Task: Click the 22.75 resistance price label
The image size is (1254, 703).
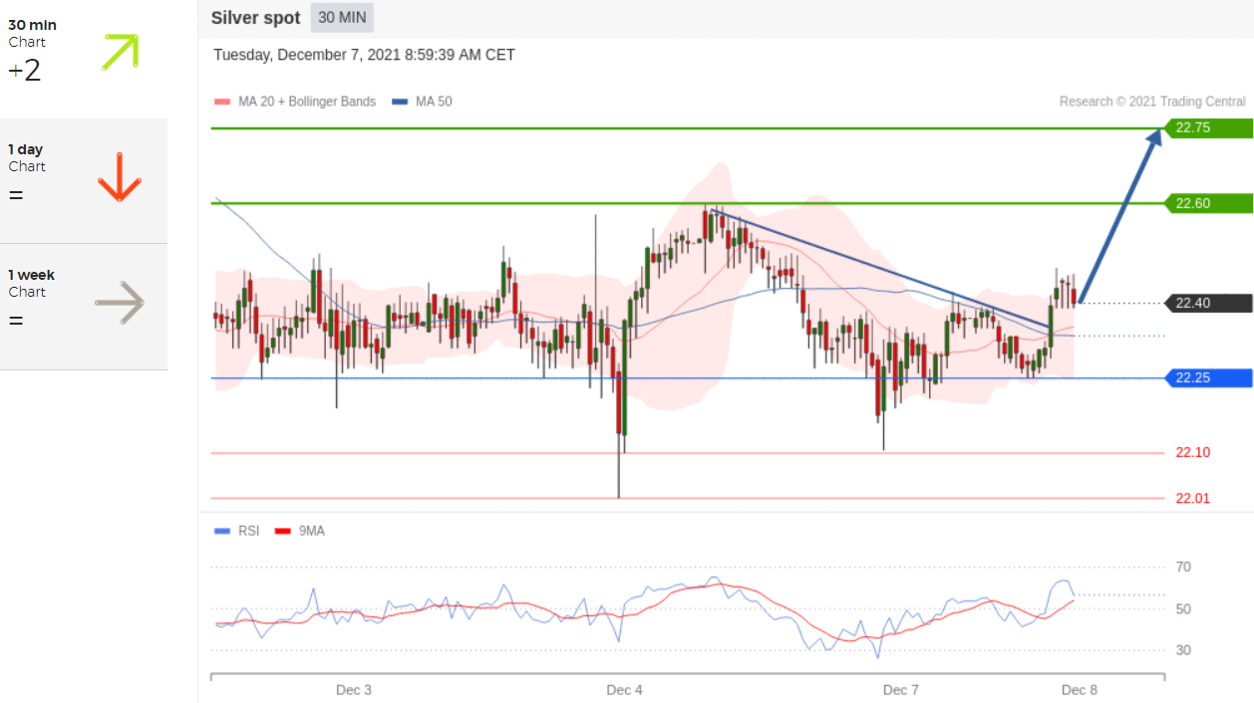Action: 1208,127
